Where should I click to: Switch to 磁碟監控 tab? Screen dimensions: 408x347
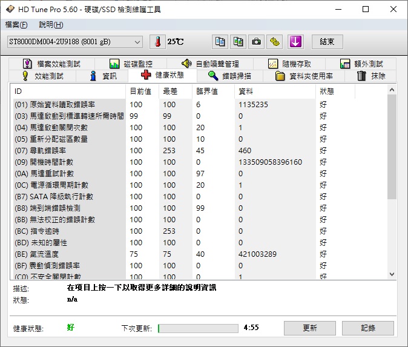point(131,64)
